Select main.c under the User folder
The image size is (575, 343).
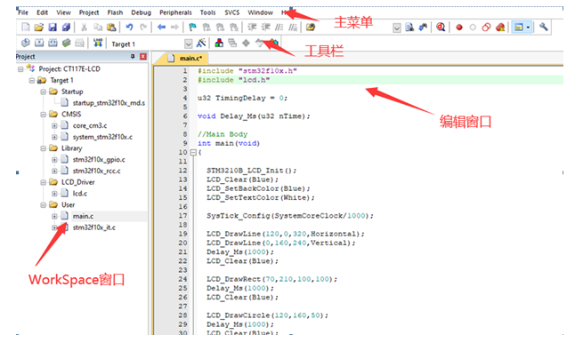tap(83, 216)
